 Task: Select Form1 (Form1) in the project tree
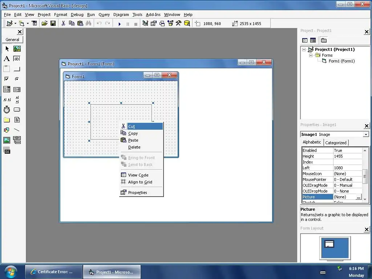pos(341,61)
